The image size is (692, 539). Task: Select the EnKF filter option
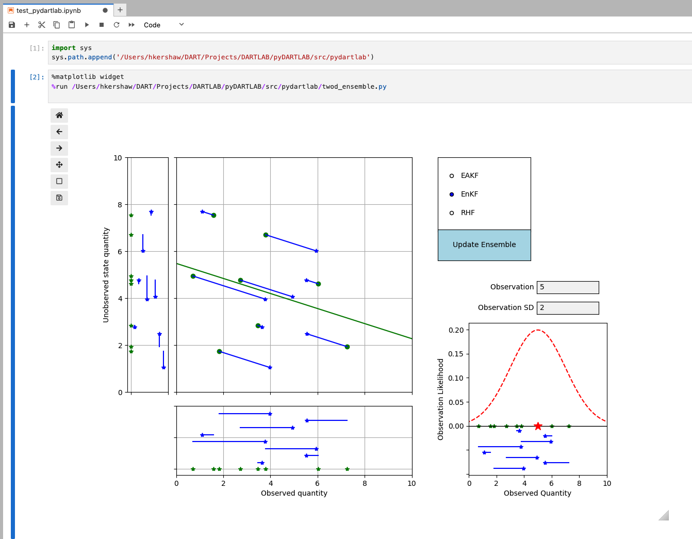click(452, 194)
